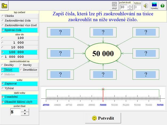Click the back folder icon top-left
167x125 pixels.
5,6
